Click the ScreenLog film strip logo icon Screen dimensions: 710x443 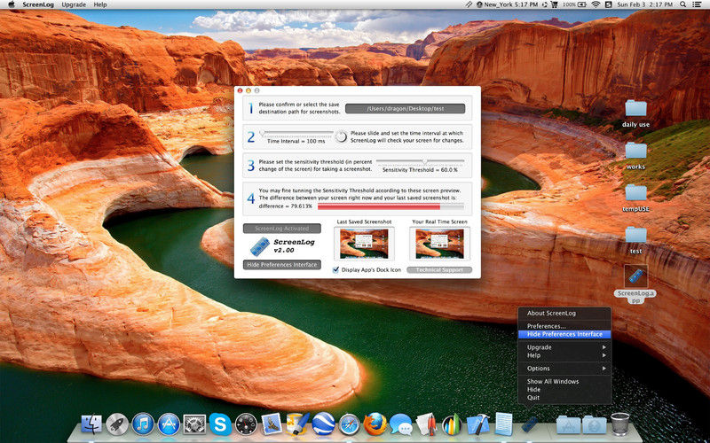261,246
